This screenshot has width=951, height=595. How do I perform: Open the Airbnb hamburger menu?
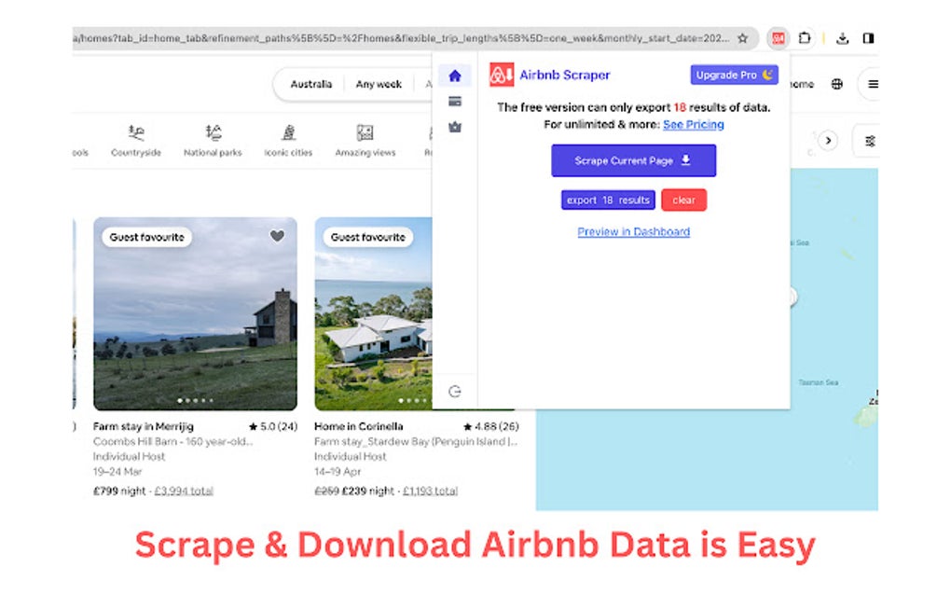click(x=872, y=84)
